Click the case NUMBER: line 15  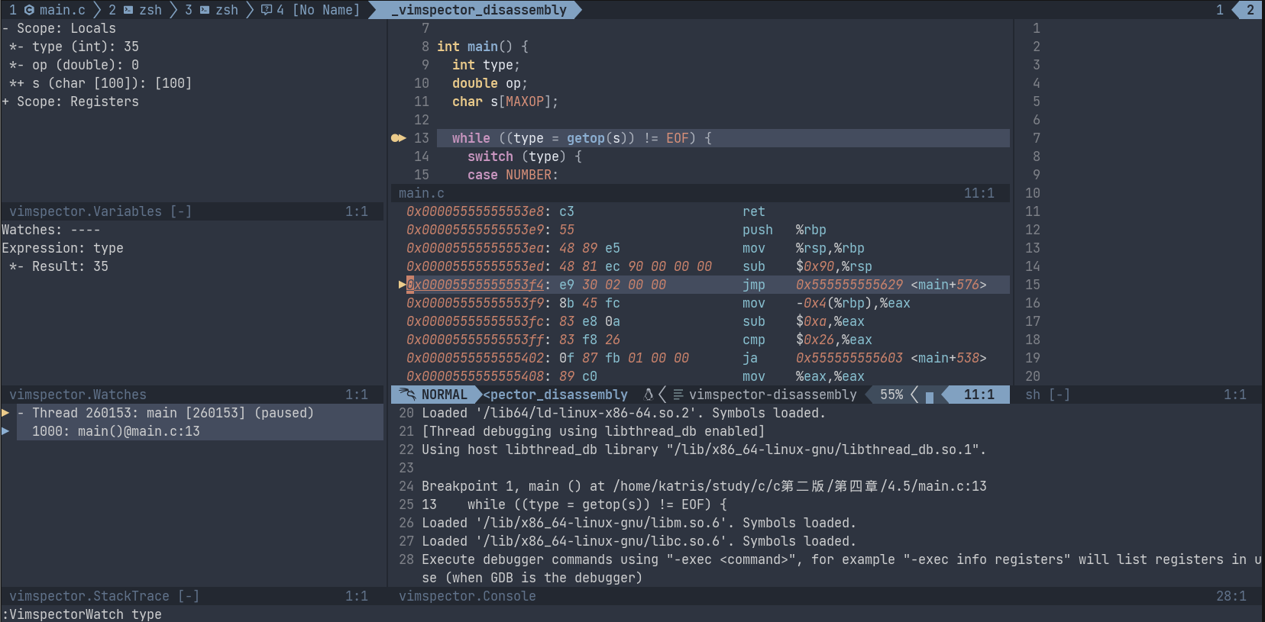tap(513, 175)
